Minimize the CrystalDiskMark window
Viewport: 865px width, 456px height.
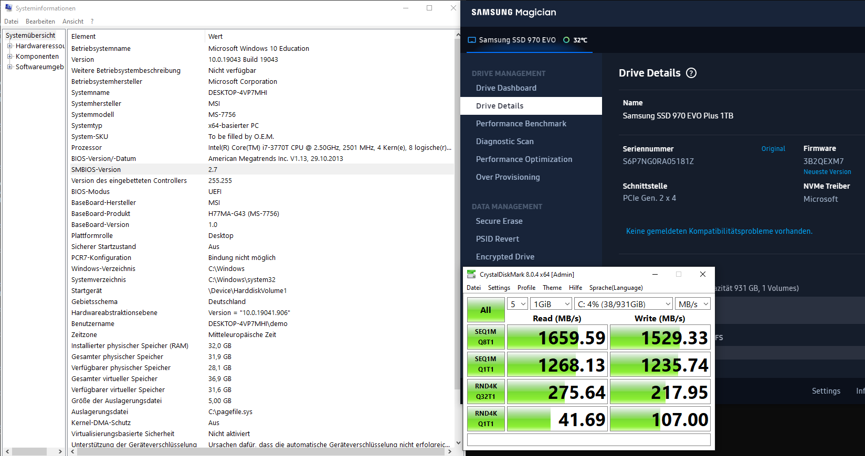click(655, 274)
